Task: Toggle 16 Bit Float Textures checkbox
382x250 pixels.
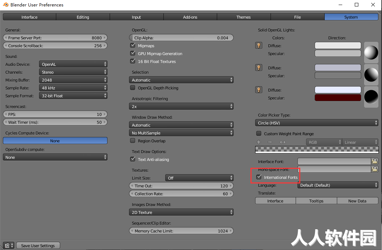Action: [133, 61]
